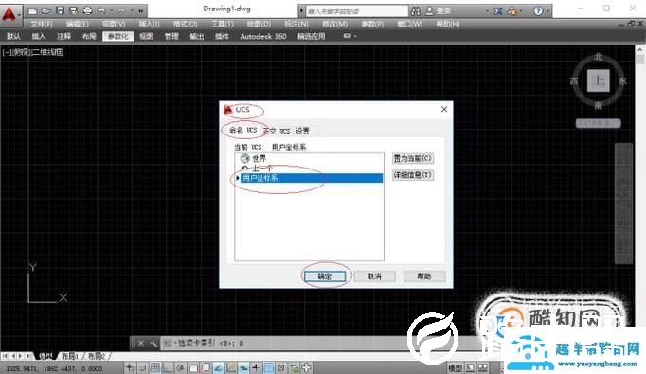This screenshot has width=646, height=374.
Task: Toggle Infer Constraints in status bar
Action: [130, 367]
